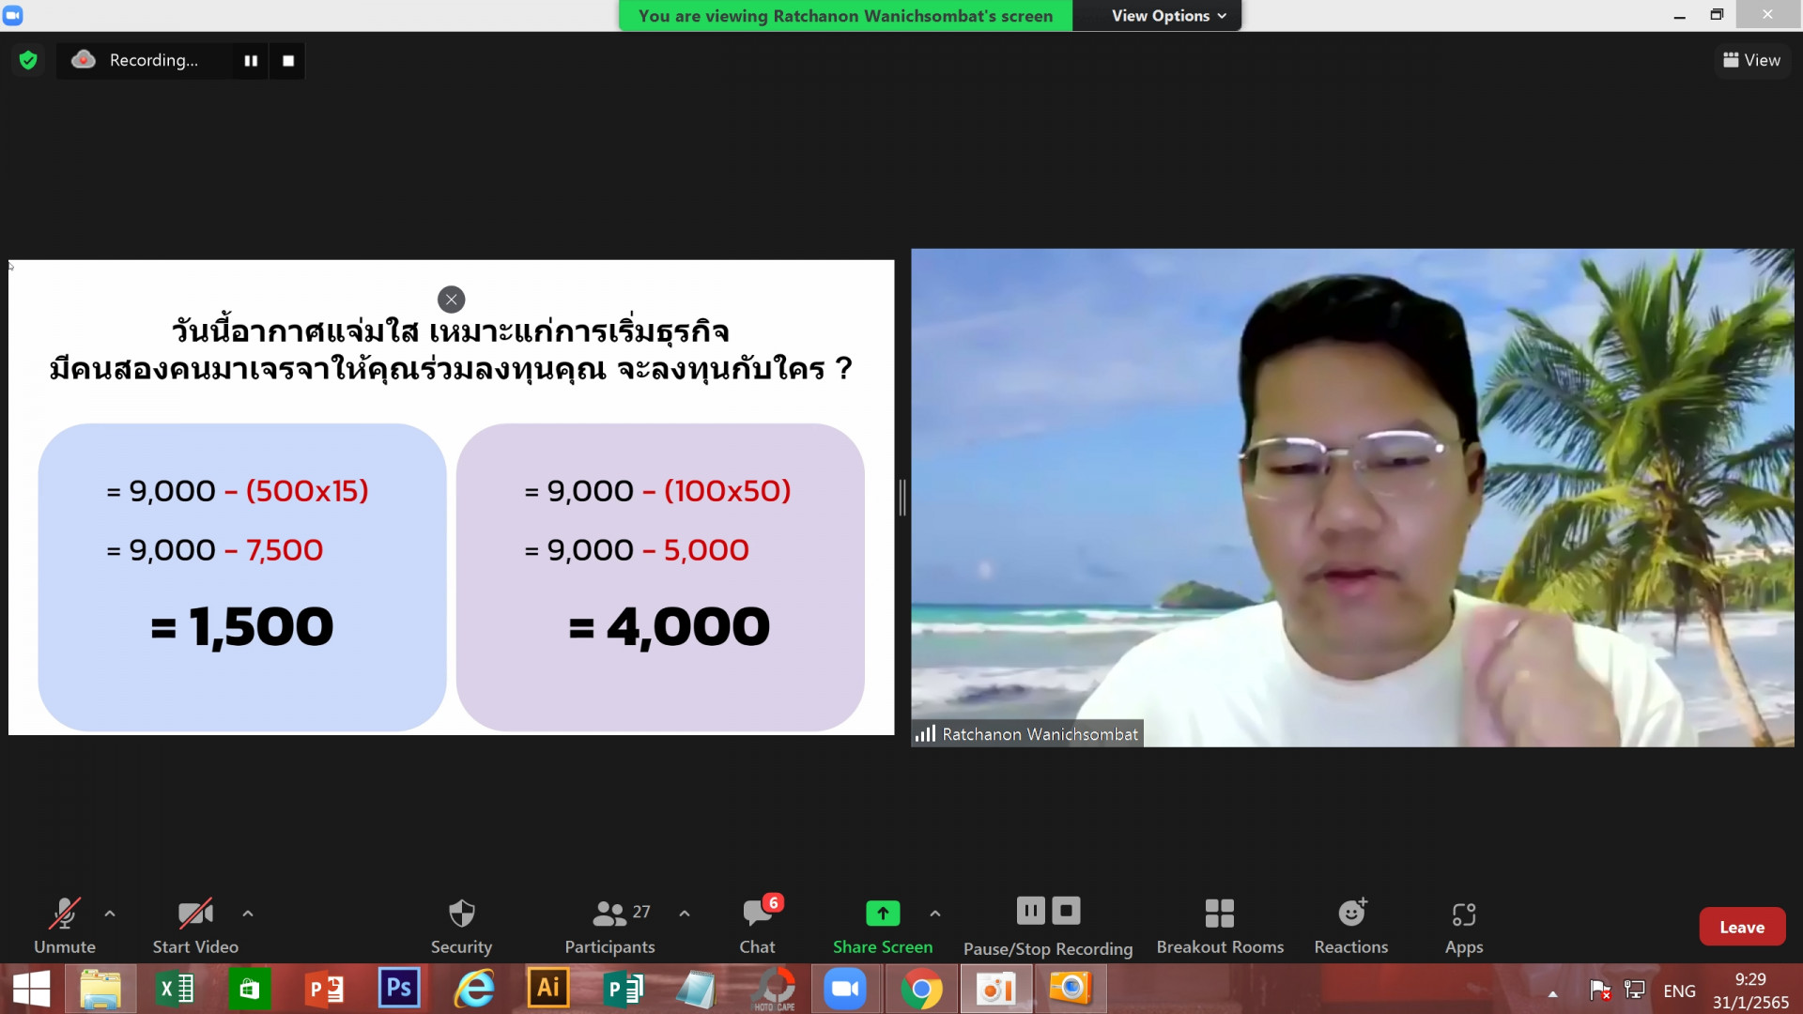Pause recording from the bottom toolbar
This screenshot has height=1014, width=1803.
click(1030, 911)
